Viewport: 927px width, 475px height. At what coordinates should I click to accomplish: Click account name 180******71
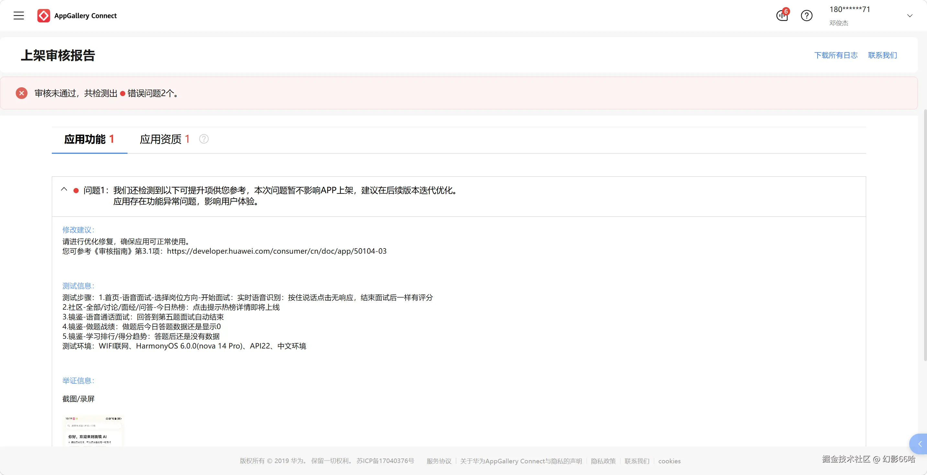click(849, 9)
